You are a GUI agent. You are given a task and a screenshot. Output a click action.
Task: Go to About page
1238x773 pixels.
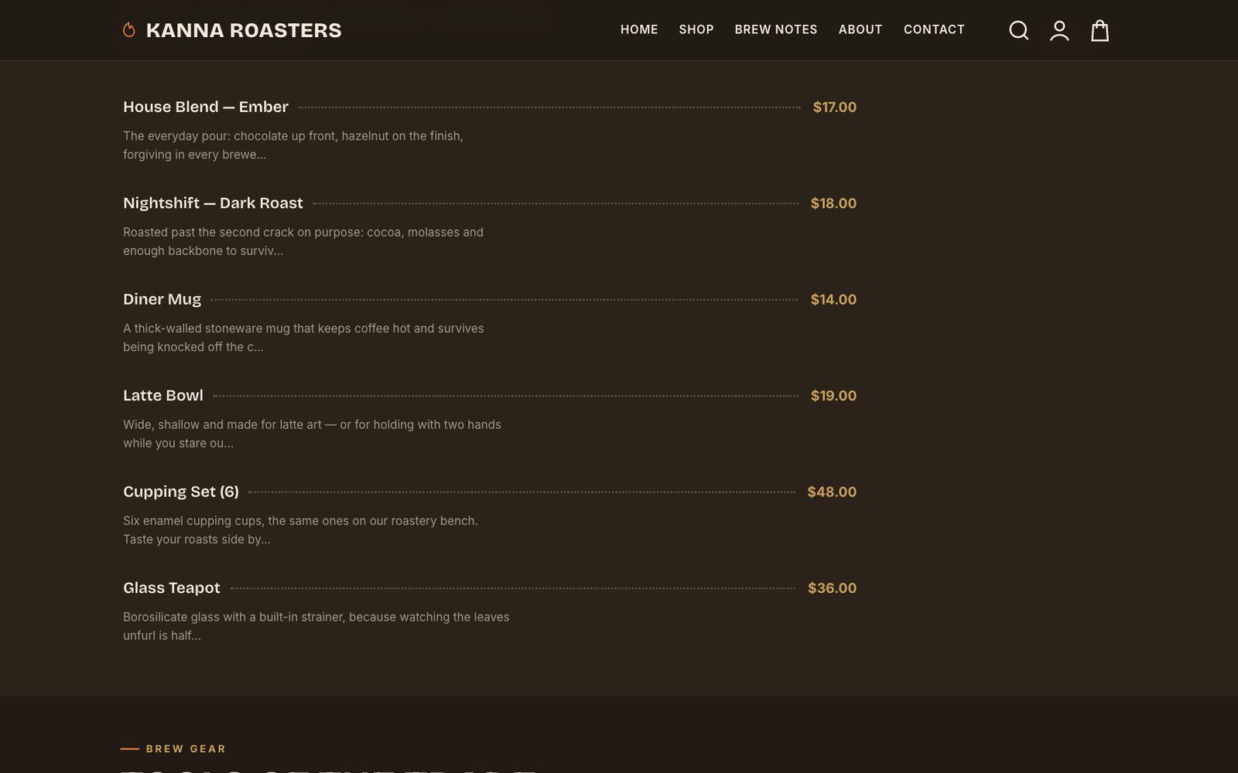click(x=860, y=29)
